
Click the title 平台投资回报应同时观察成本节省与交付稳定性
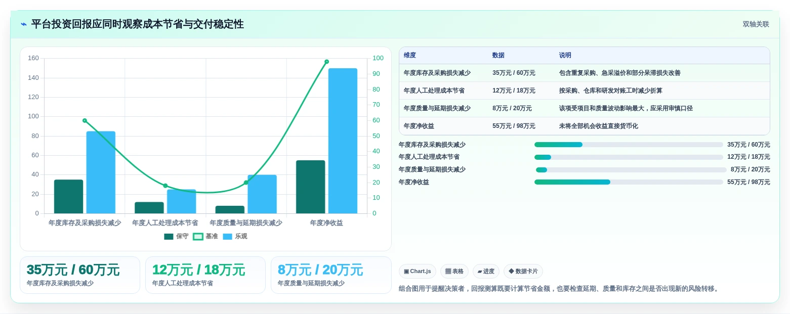(x=137, y=24)
